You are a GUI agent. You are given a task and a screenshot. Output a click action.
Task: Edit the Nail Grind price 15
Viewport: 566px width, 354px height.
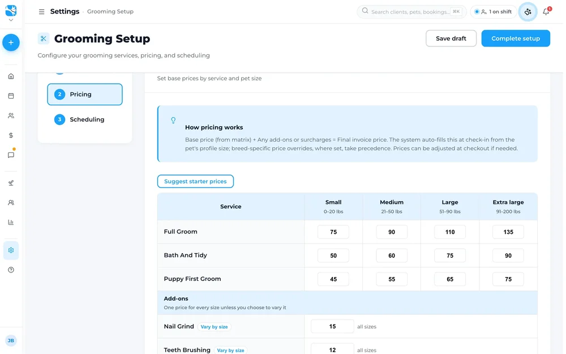coord(332,327)
